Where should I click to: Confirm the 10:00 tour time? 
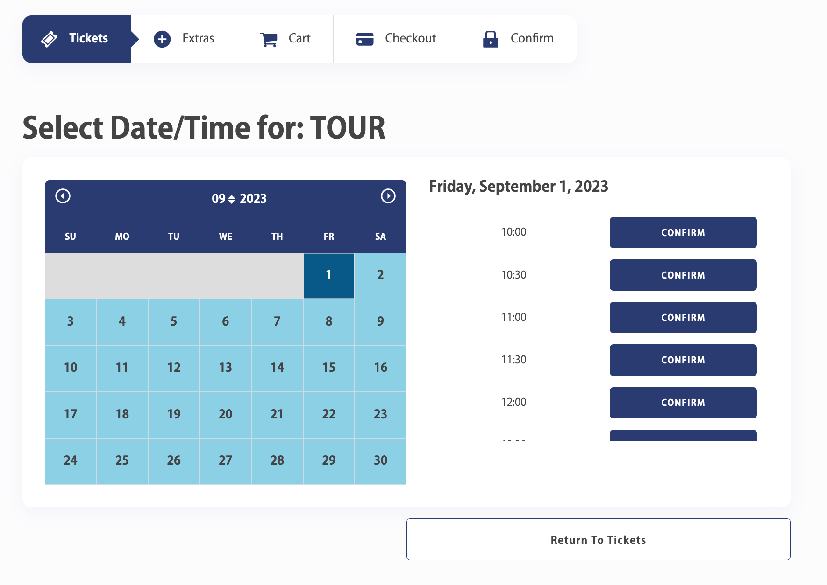tap(683, 232)
